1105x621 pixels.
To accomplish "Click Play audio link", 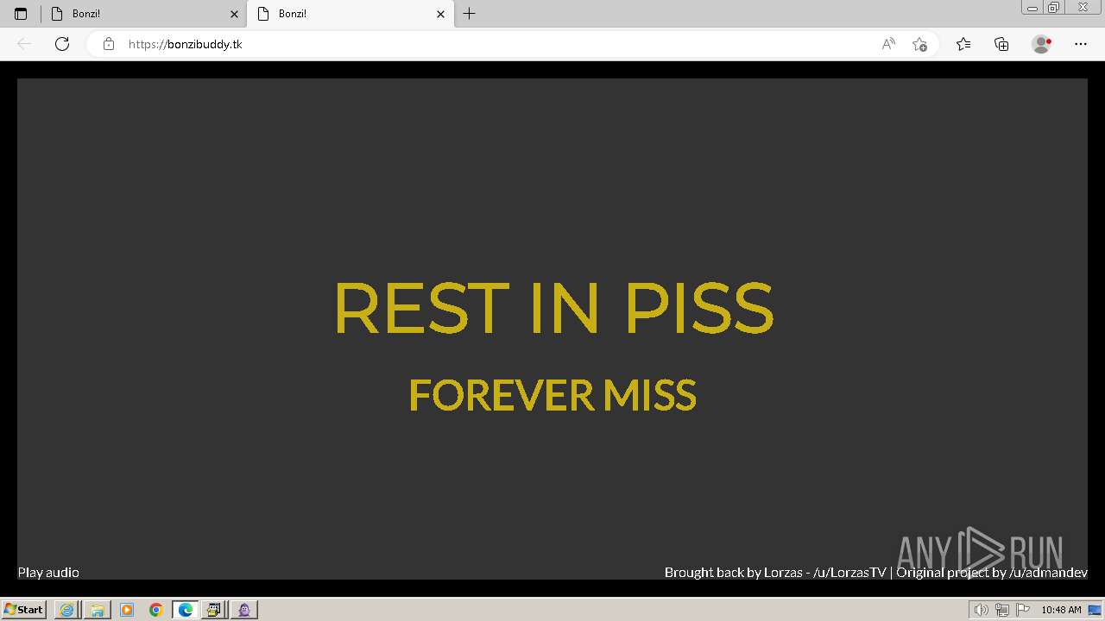I will 48,572.
